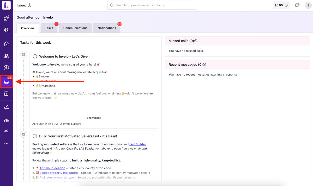Switch to the Communications tab
Image resolution: width=313 pixels, height=186 pixels.
click(x=75, y=28)
